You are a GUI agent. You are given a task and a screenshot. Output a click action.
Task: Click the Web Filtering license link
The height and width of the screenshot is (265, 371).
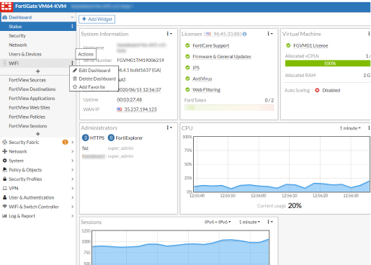point(206,90)
